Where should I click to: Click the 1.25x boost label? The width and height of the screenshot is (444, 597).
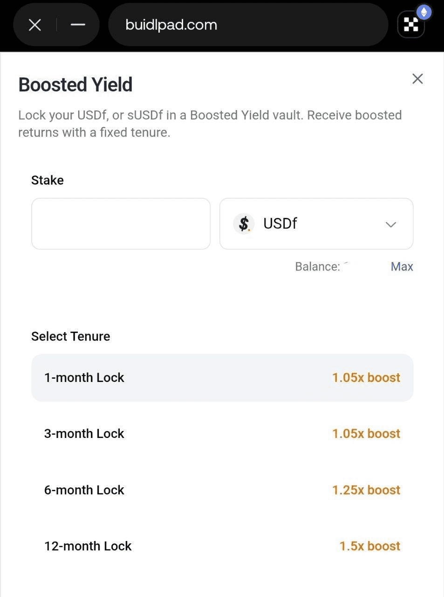(x=366, y=490)
